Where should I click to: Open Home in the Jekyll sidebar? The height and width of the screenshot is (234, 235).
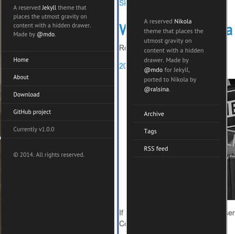pos(58,60)
